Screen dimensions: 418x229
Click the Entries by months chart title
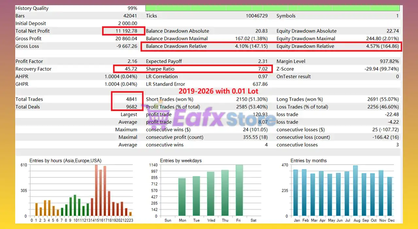(x=308, y=161)
